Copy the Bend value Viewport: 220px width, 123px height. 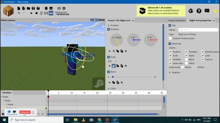pyautogui.click(x=114, y=83)
